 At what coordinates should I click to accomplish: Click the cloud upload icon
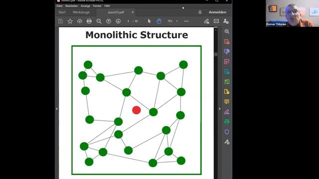[80, 21]
